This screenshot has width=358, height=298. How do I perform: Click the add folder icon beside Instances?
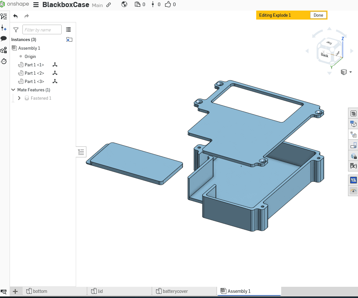coord(69,39)
